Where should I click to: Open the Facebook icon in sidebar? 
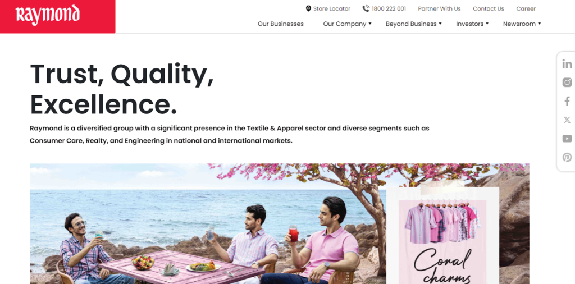click(x=567, y=101)
